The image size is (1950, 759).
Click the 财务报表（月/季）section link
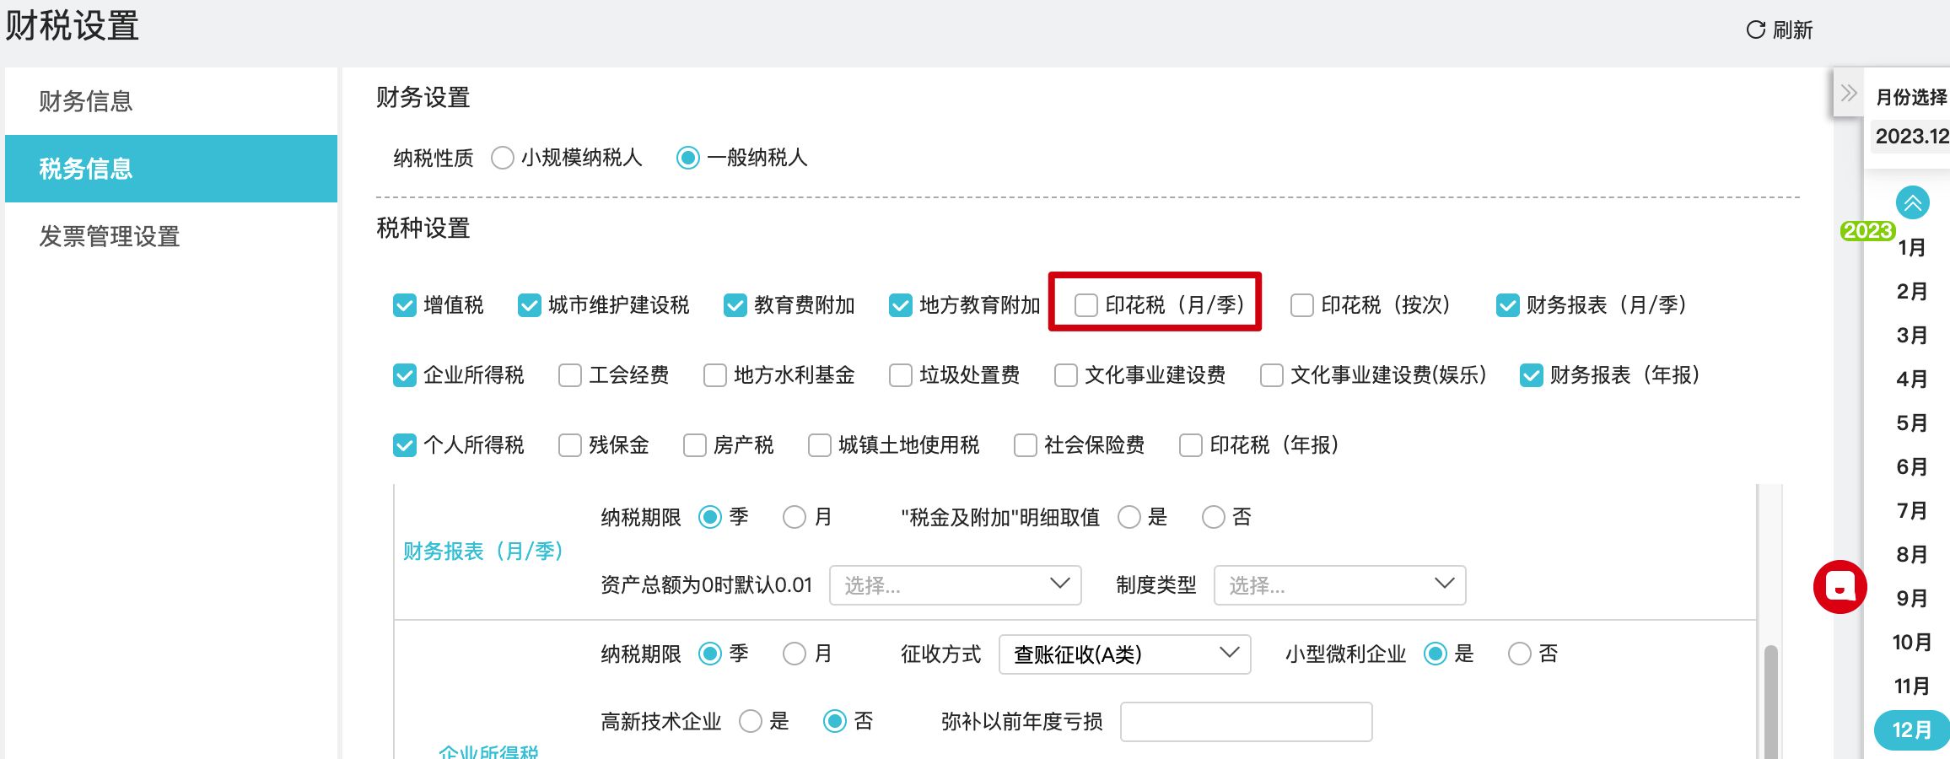pos(482,552)
